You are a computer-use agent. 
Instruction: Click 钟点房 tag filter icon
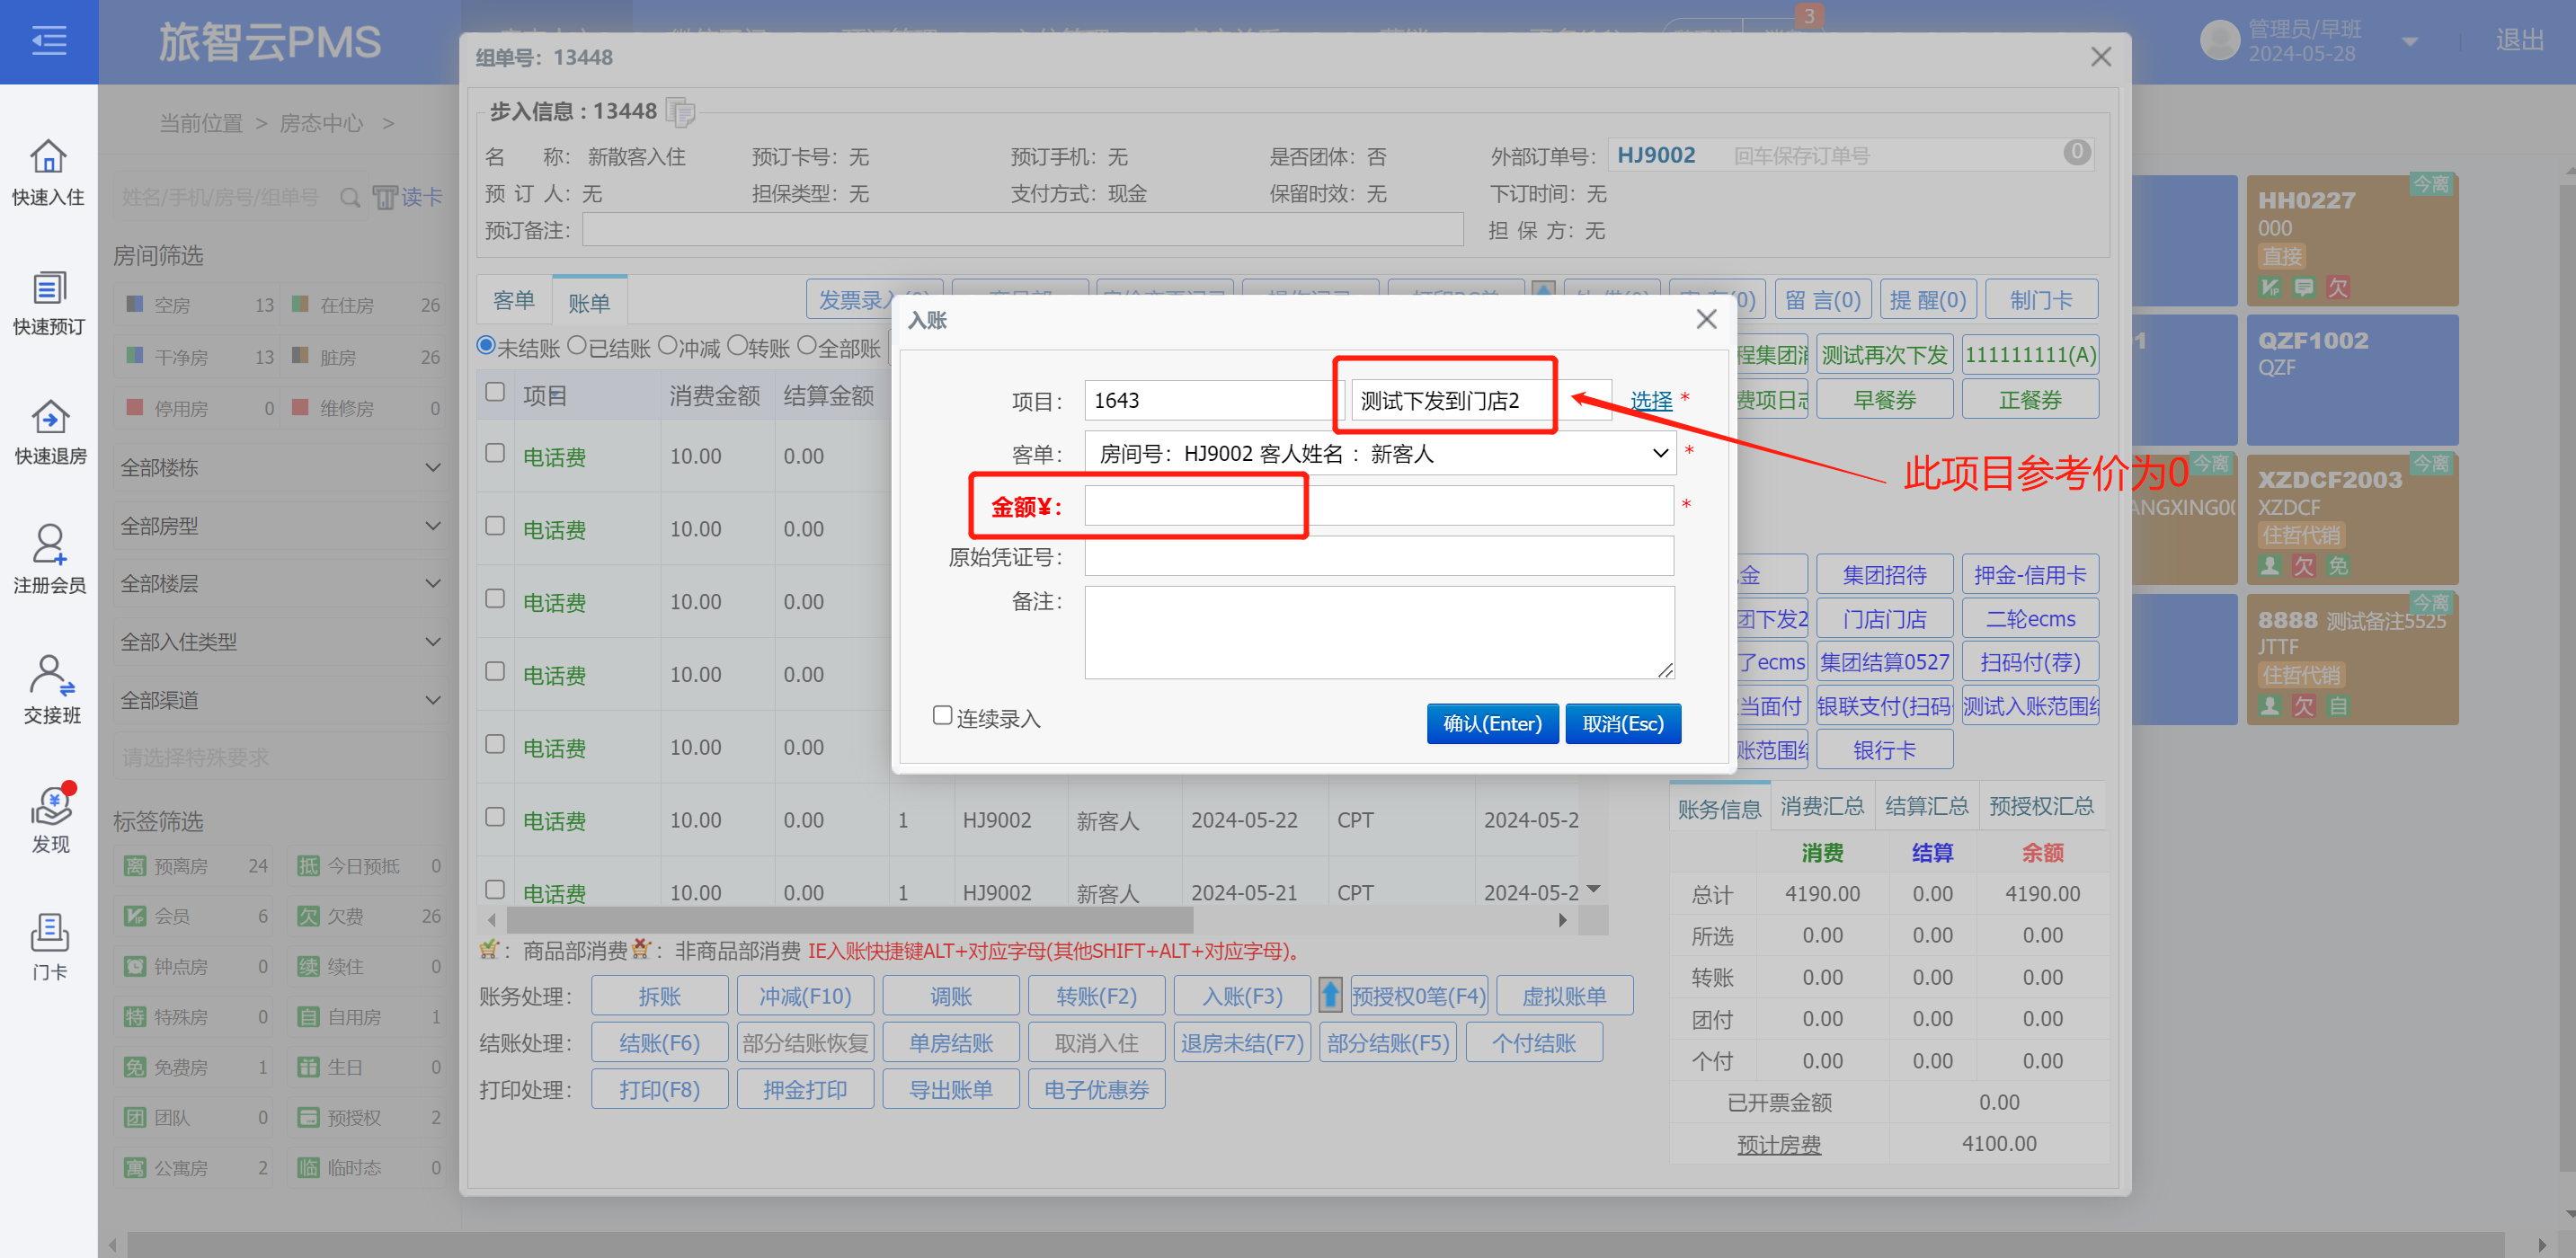(x=135, y=966)
